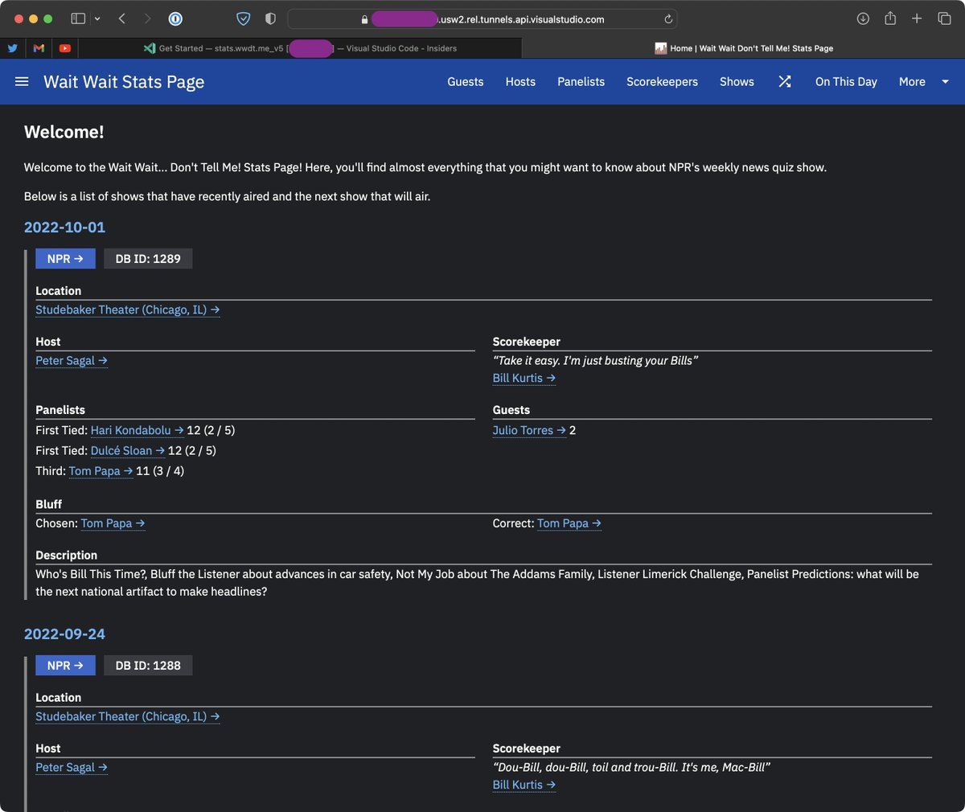Open the 2022-10-01 show link
965x812 pixels.
tap(64, 228)
